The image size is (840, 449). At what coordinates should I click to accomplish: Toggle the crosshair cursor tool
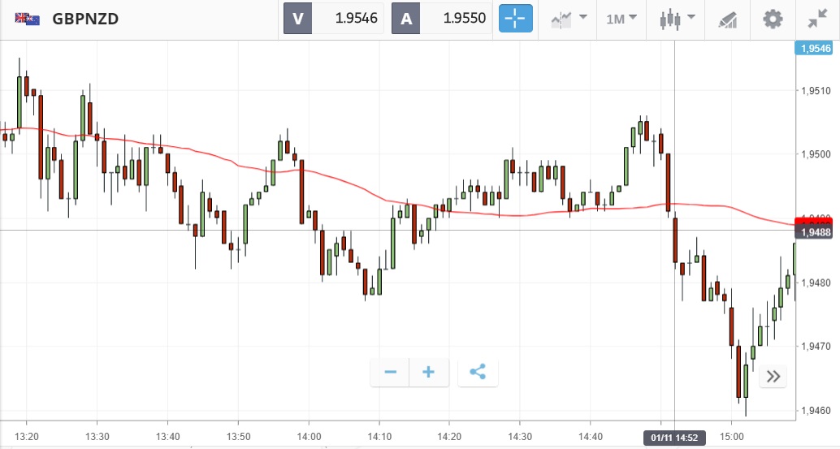515,19
